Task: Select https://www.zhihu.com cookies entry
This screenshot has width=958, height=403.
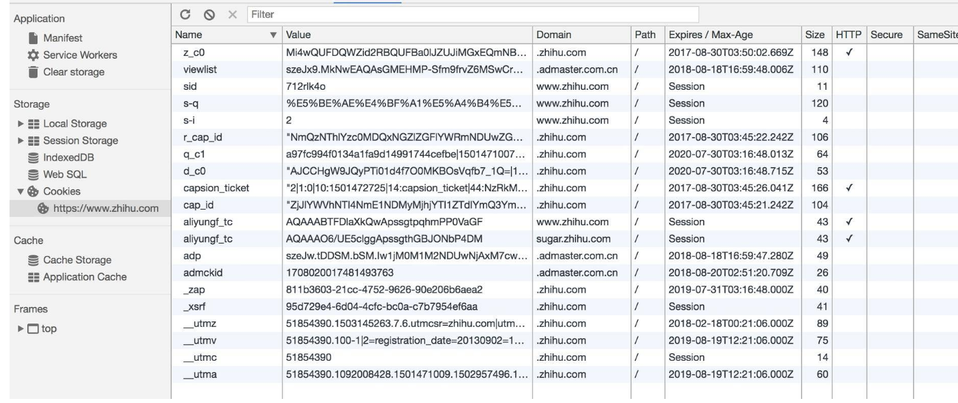Action: tap(106, 208)
